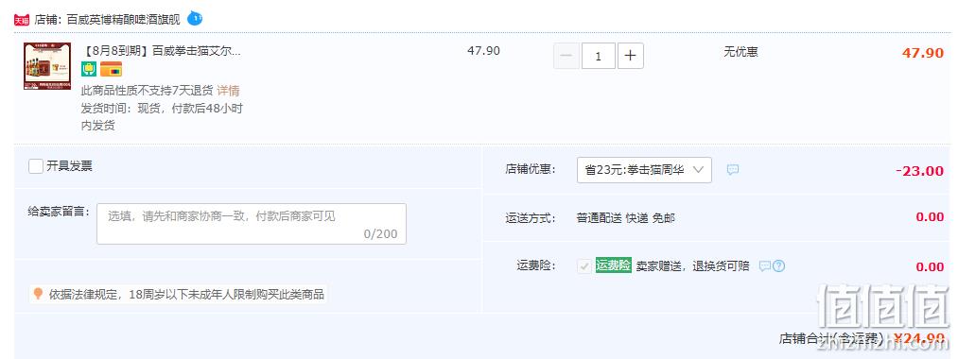Viewport: 958px width, 359px height.
Task: Click the 给卖家留言 message text box
Action: coord(252,224)
